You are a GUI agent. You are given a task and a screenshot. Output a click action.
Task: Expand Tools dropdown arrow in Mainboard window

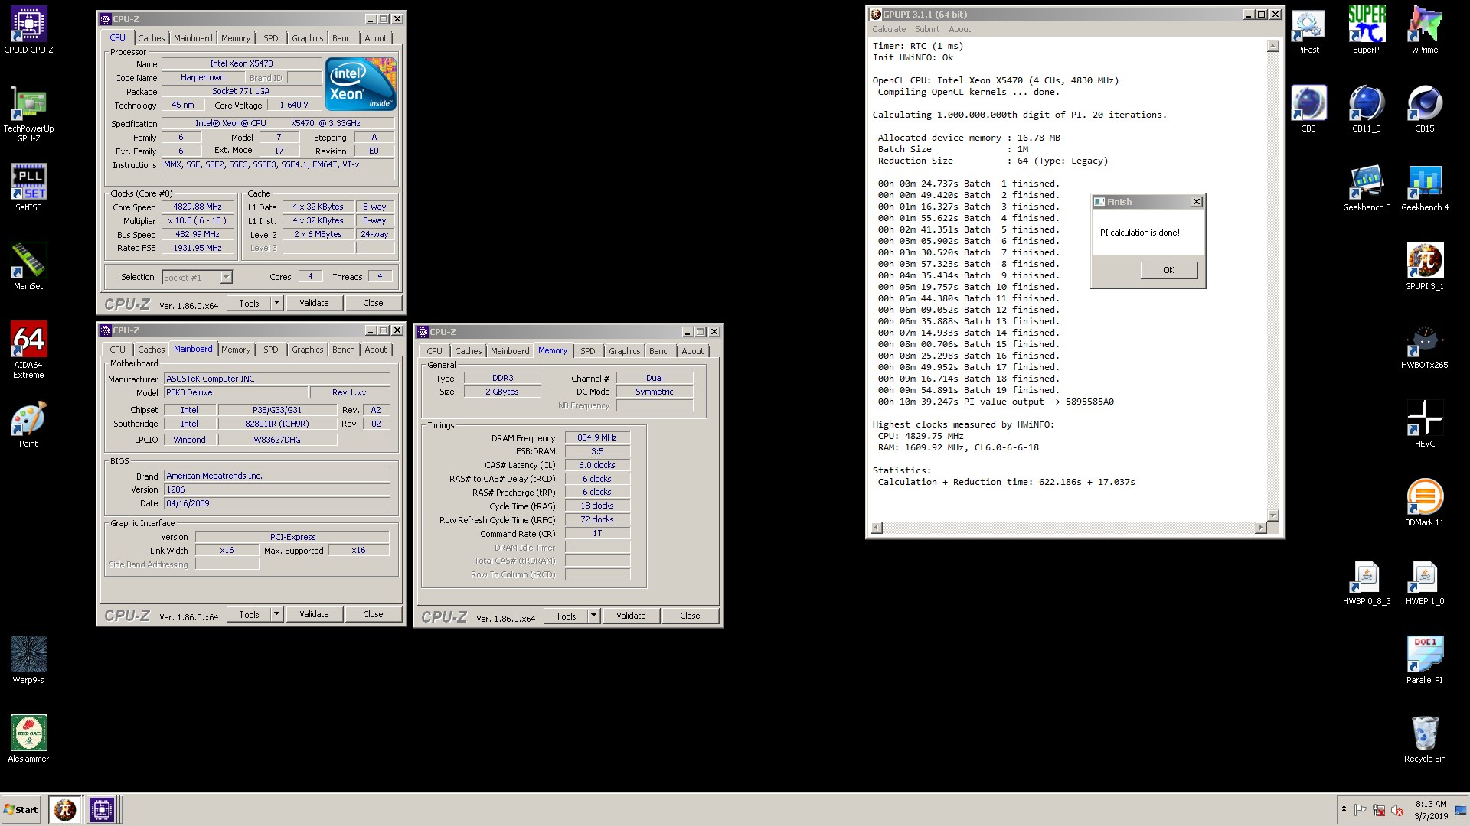(276, 615)
